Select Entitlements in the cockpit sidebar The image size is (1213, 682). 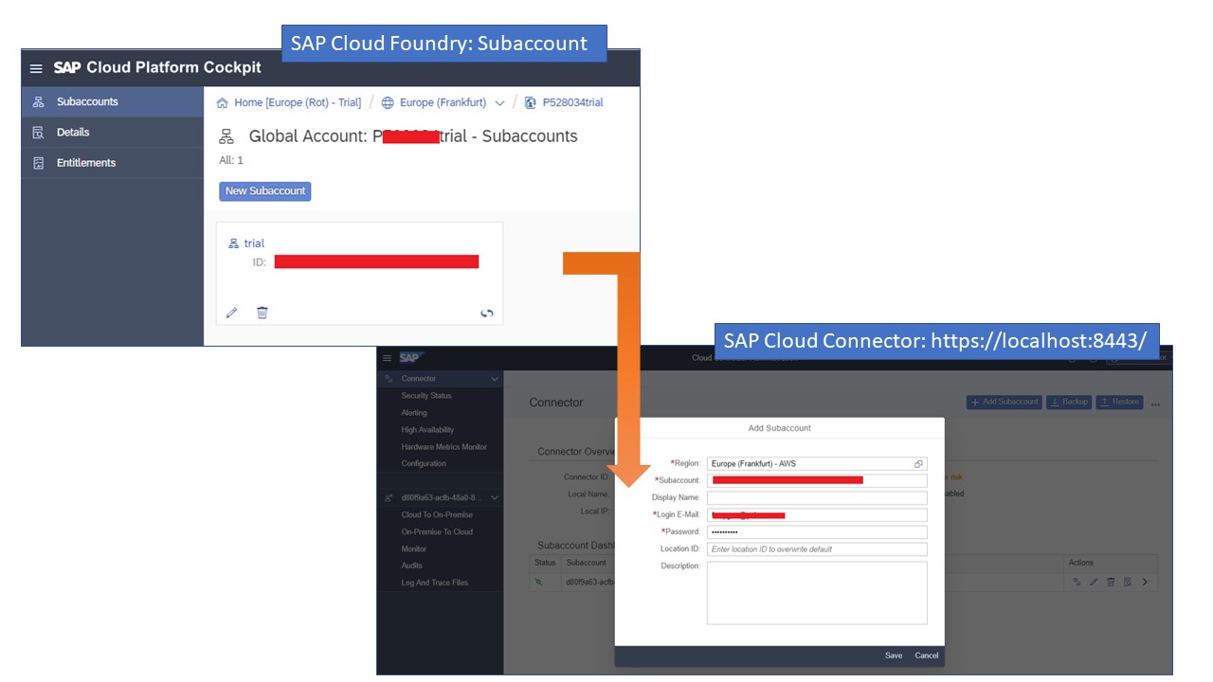coord(85,163)
